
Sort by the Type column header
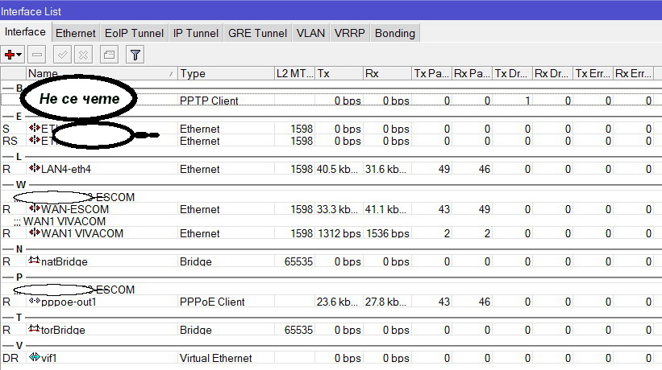tap(226, 73)
